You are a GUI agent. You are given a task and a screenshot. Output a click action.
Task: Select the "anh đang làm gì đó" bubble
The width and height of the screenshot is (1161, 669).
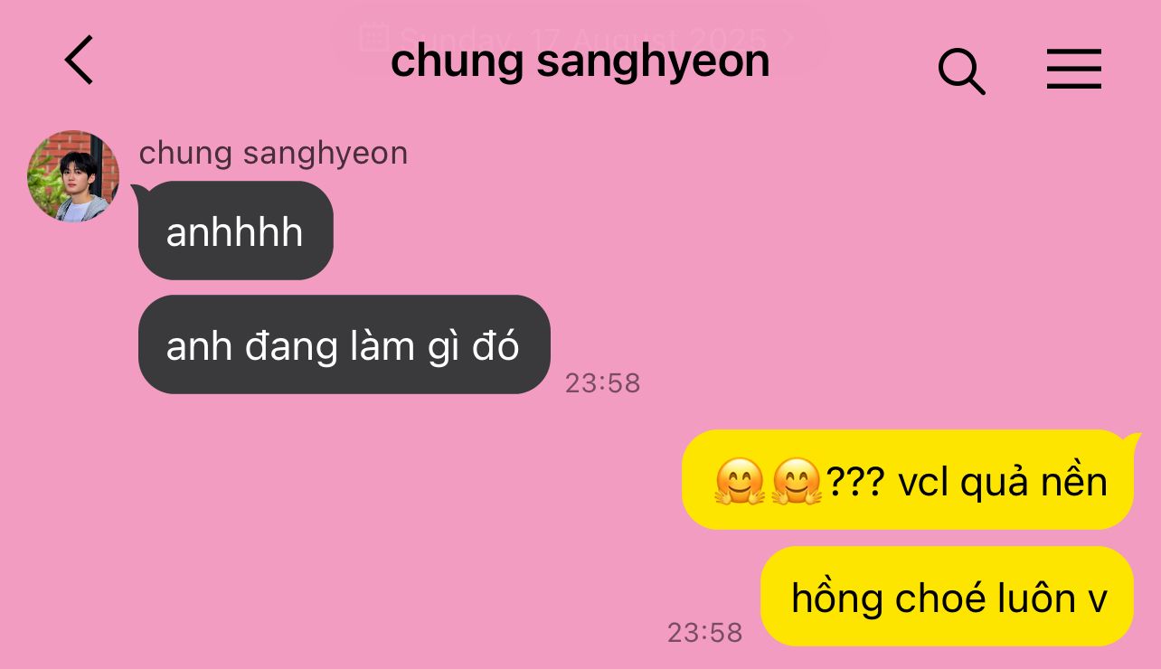tap(344, 344)
